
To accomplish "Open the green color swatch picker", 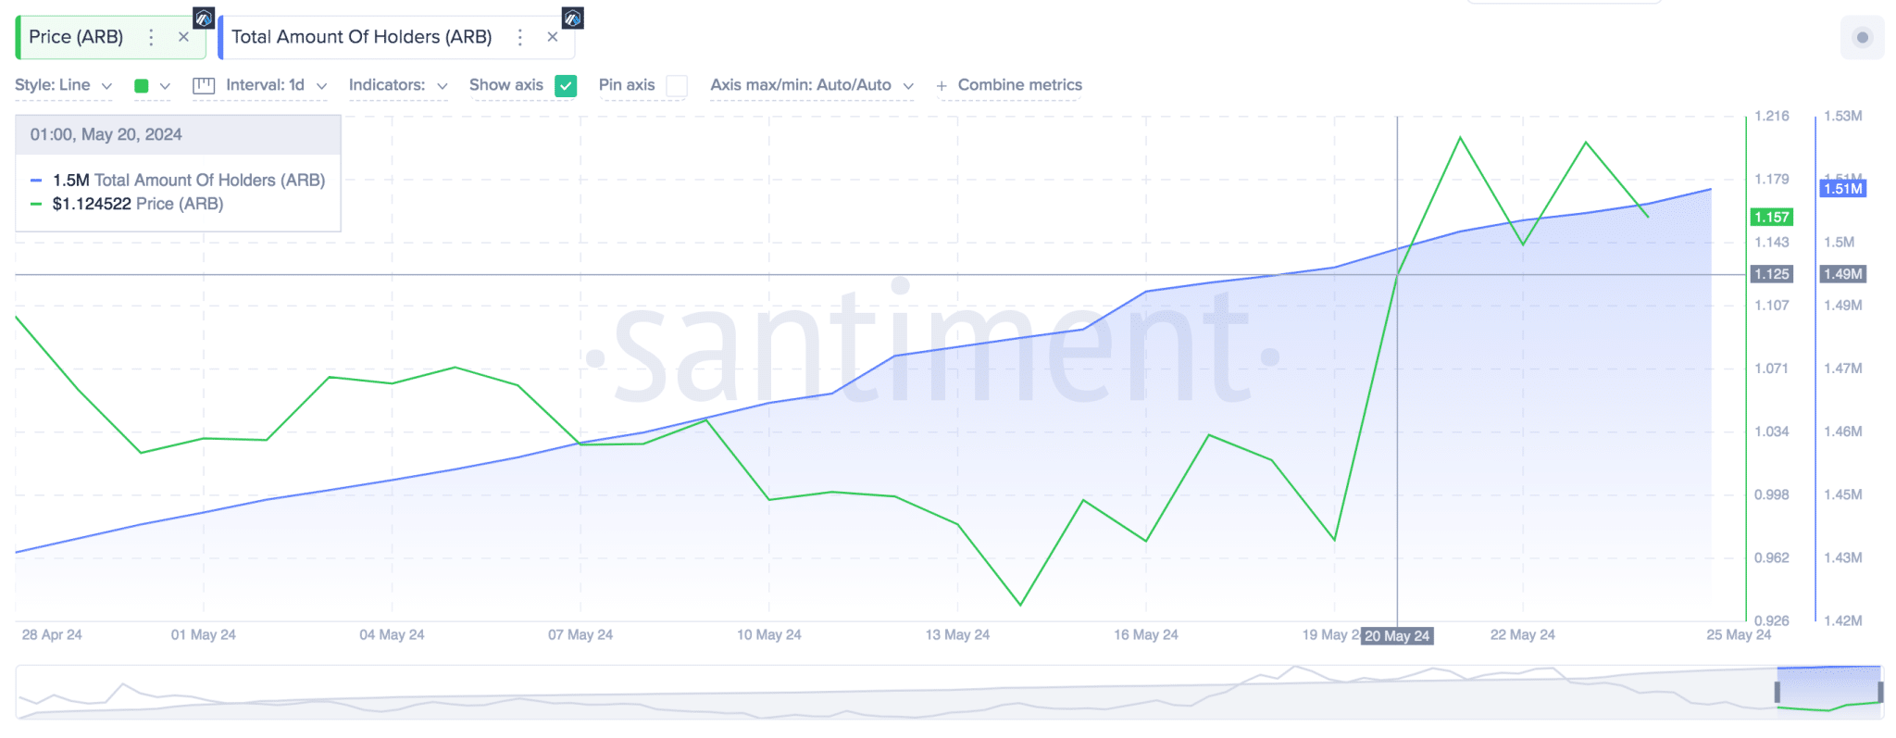I will (142, 86).
